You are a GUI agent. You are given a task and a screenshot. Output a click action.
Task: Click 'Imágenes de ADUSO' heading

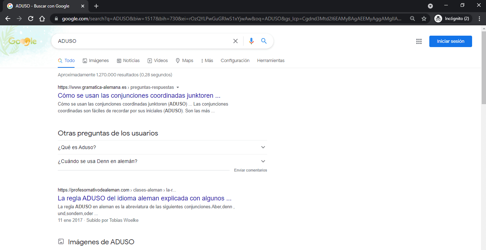point(101,242)
